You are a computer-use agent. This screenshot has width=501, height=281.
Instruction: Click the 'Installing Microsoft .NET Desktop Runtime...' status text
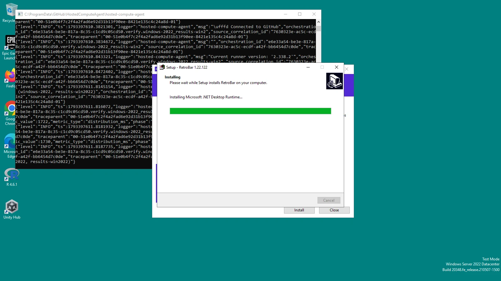pyautogui.click(x=206, y=97)
